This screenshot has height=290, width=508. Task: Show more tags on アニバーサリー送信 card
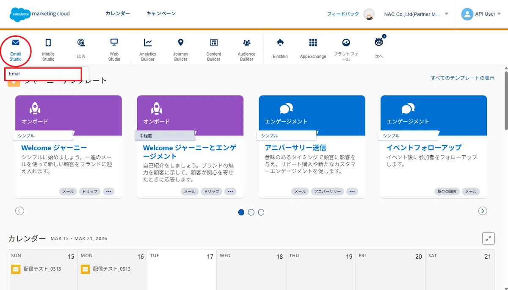click(352, 191)
